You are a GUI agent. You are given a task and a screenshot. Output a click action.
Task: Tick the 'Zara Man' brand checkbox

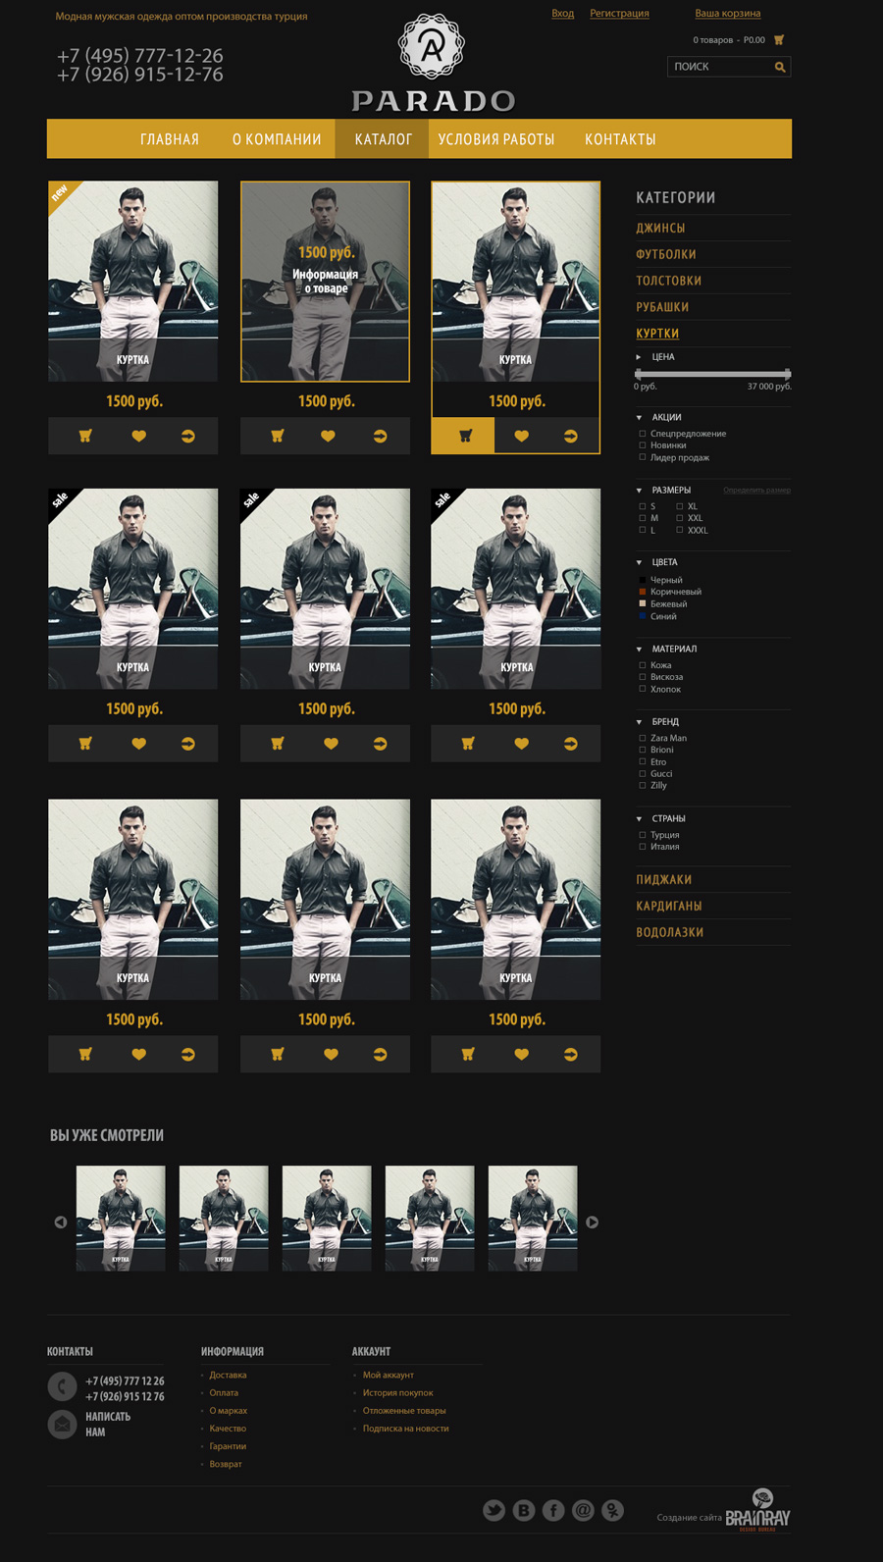point(643,738)
